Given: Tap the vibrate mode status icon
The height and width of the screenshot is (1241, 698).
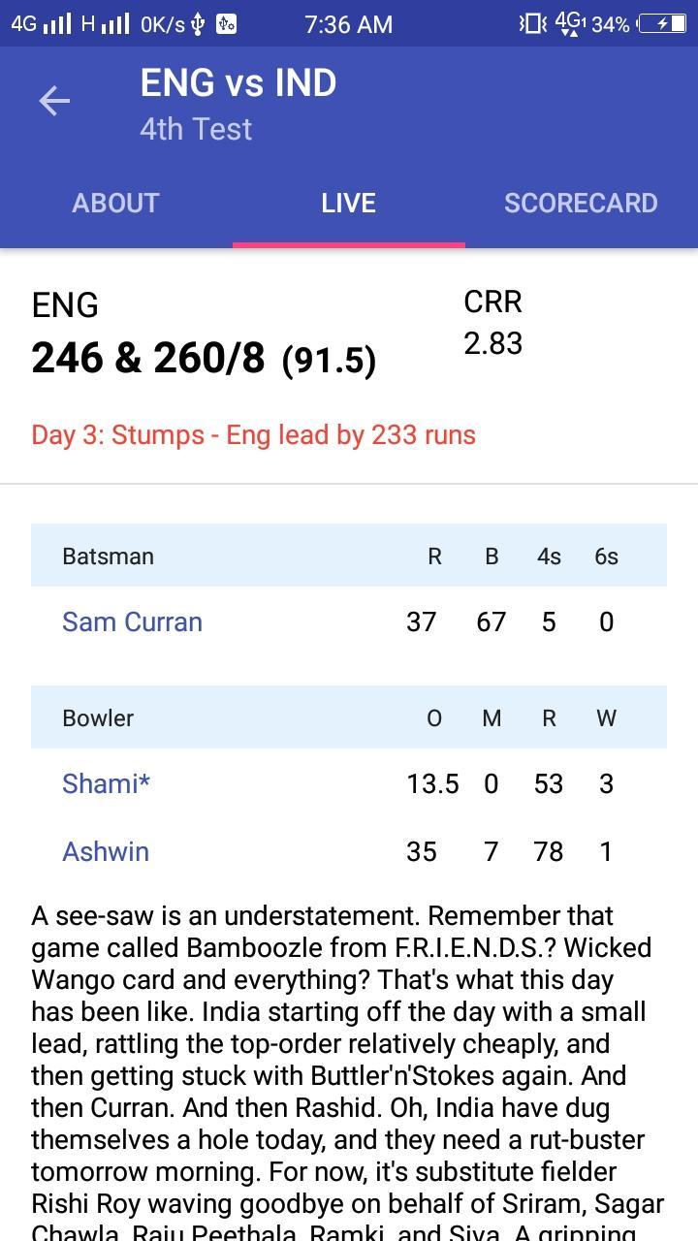Looking at the screenshot, I should coord(532,23).
